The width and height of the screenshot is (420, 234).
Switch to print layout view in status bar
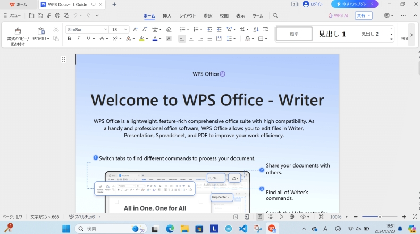coord(259,216)
